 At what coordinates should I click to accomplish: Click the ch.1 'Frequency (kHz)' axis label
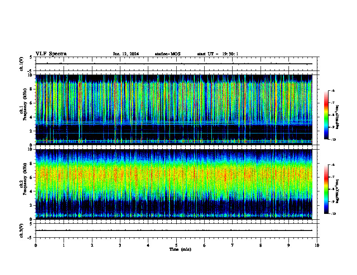[x=25, y=105]
